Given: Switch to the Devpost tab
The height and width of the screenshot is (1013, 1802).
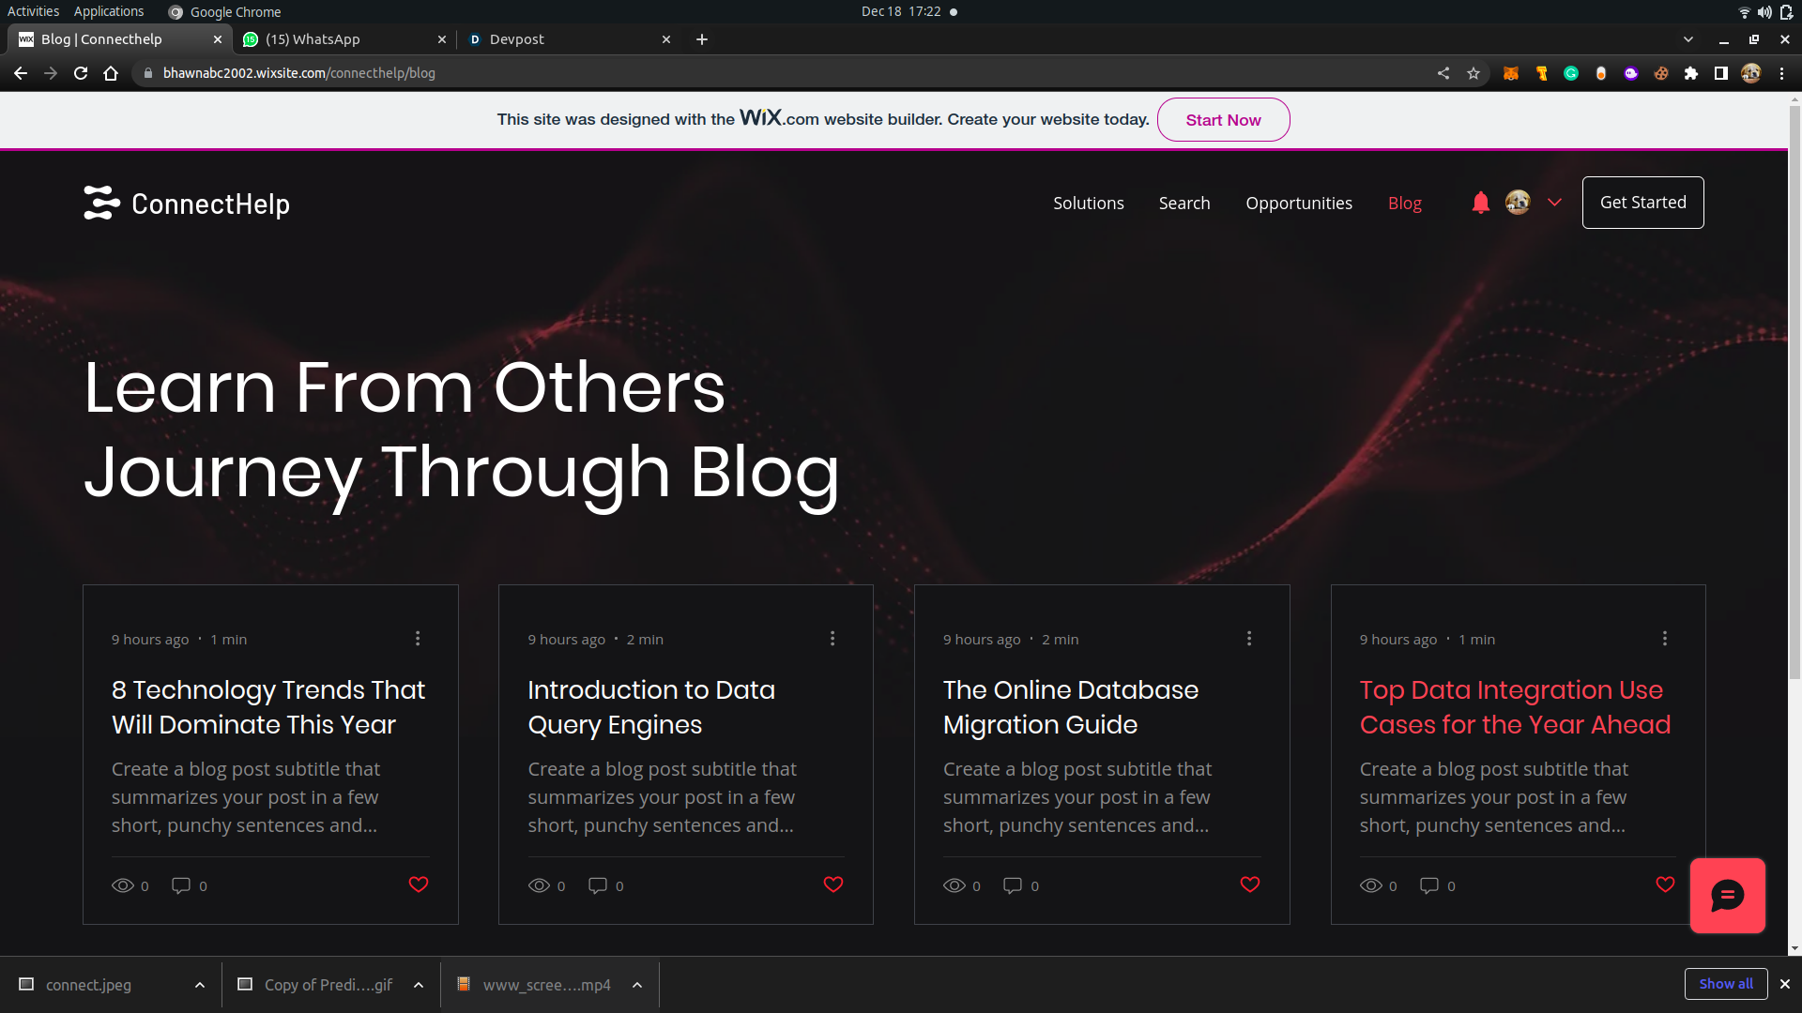Looking at the screenshot, I should pyautogui.click(x=563, y=39).
